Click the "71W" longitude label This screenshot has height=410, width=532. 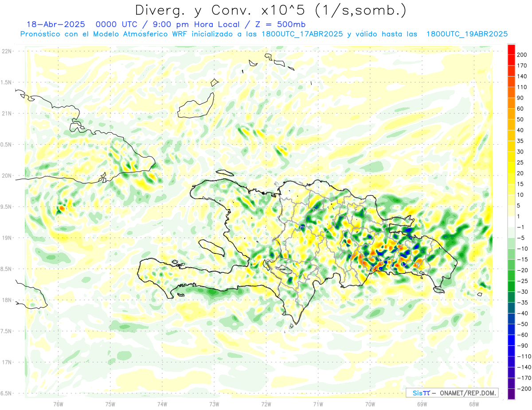pos(318,404)
